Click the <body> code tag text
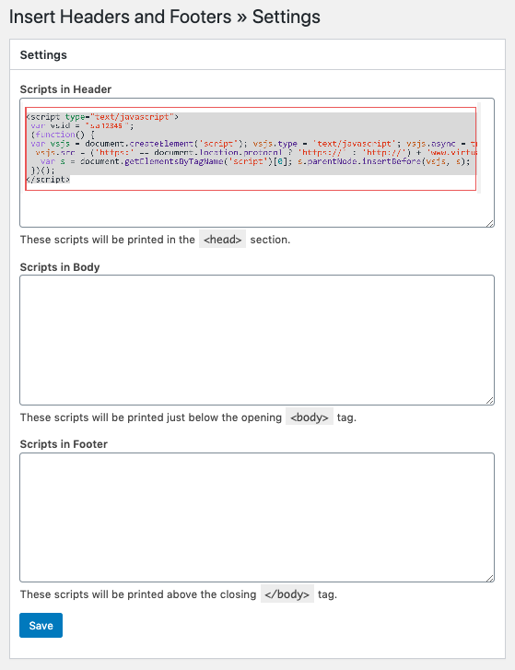Viewport: 515px width, 670px height. (310, 417)
